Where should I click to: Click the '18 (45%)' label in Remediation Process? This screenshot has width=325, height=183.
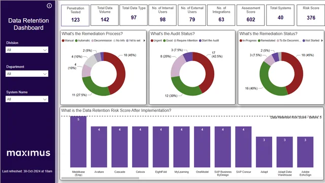pyautogui.click(x=130, y=55)
